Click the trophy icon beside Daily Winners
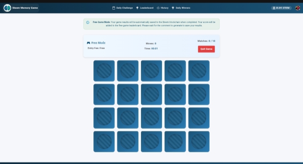Image resolution: width=303 pixels, height=164 pixels. [x=173, y=8]
